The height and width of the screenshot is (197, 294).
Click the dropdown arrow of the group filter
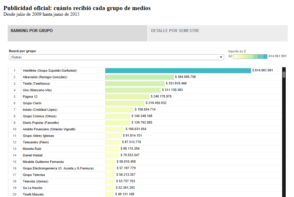221,57
